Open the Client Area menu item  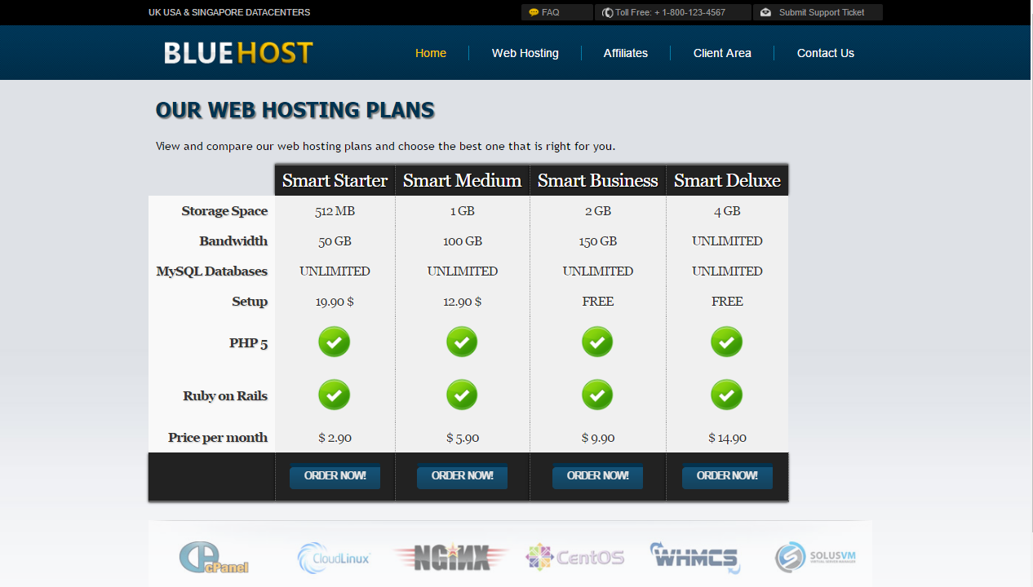tap(722, 53)
